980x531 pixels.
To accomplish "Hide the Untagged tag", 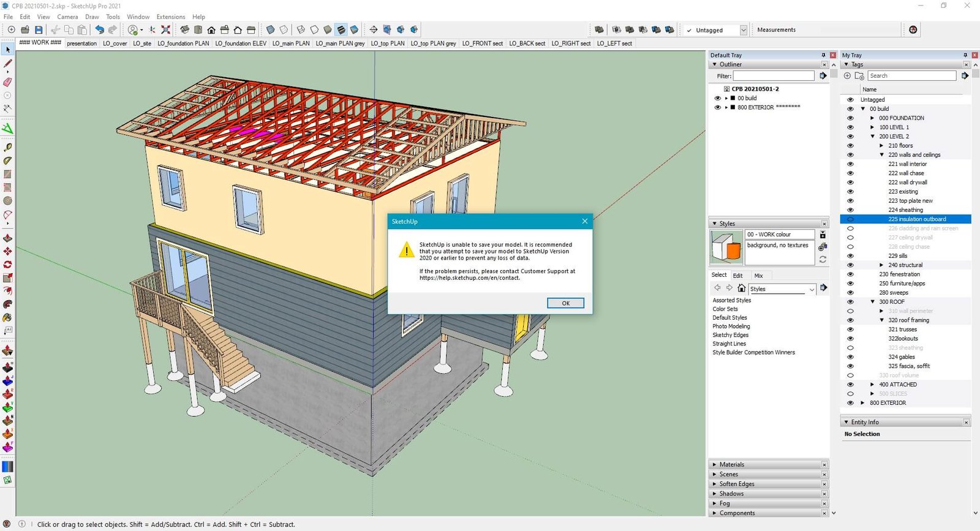I will pos(850,100).
